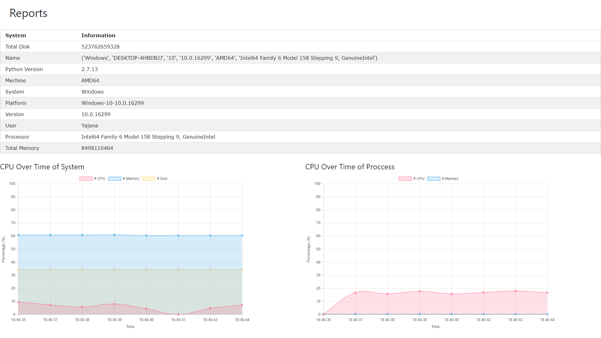Select the Version value 10.0.16299
Screen dimensions: 601x338
[x=96, y=114]
